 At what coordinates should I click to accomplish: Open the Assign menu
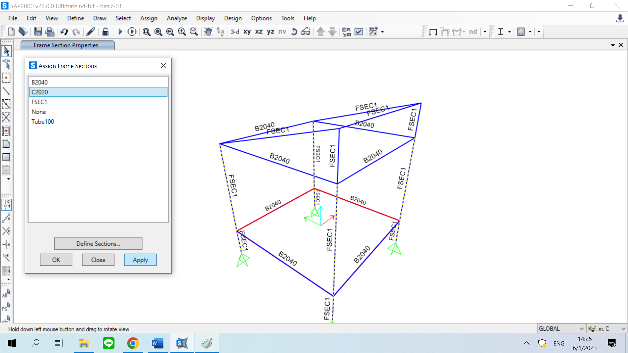point(148,18)
